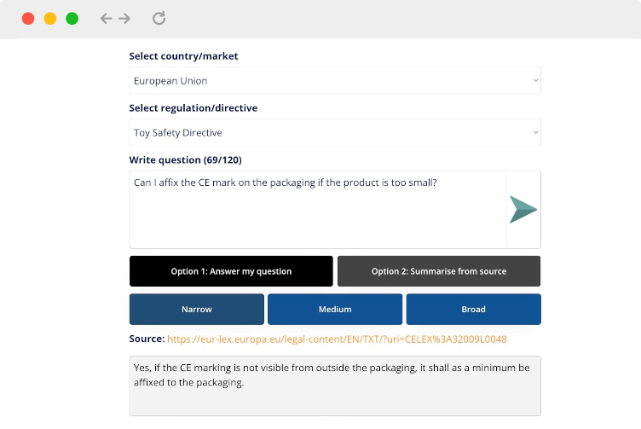Select Option 1: Answer my question
641x429 pixels.
click(231, 271)
